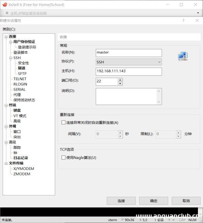Click the 主机 field with 192.168.111.143
Image resolution: width=203 pixels, height=223 pixels.
(x=129, y=71)
